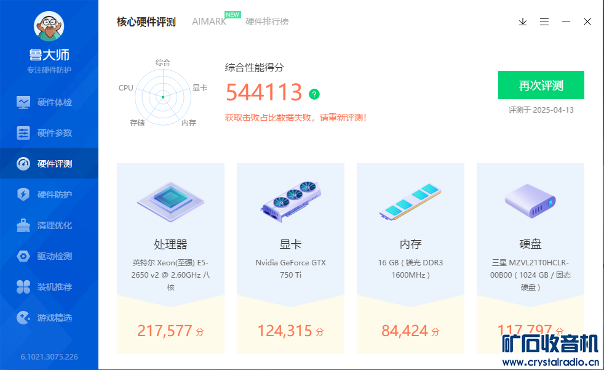Screen dimensions: 604x370
Task: Click the 硬件体检 monitor icon
Action: tap(23, 102)
